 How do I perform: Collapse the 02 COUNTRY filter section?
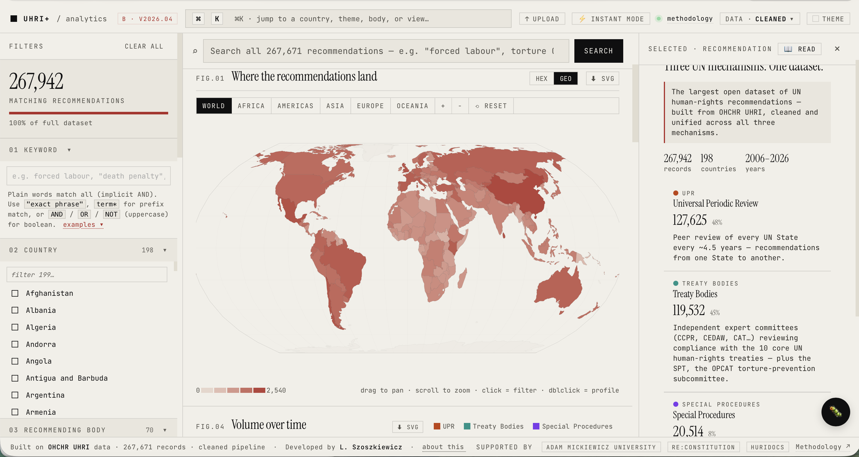pyautogui.click(x=88, y=250)
